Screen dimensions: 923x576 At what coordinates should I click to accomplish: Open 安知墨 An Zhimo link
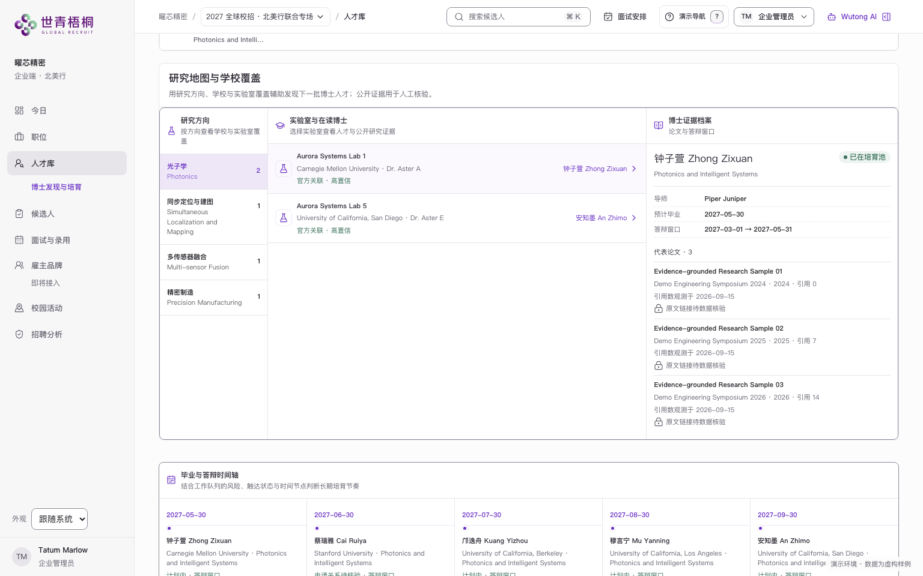pos(601,218)
